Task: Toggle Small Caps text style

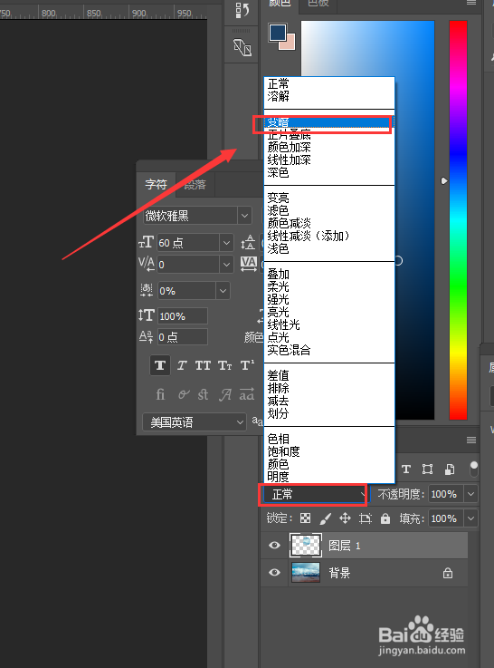Action: point(225,365)
